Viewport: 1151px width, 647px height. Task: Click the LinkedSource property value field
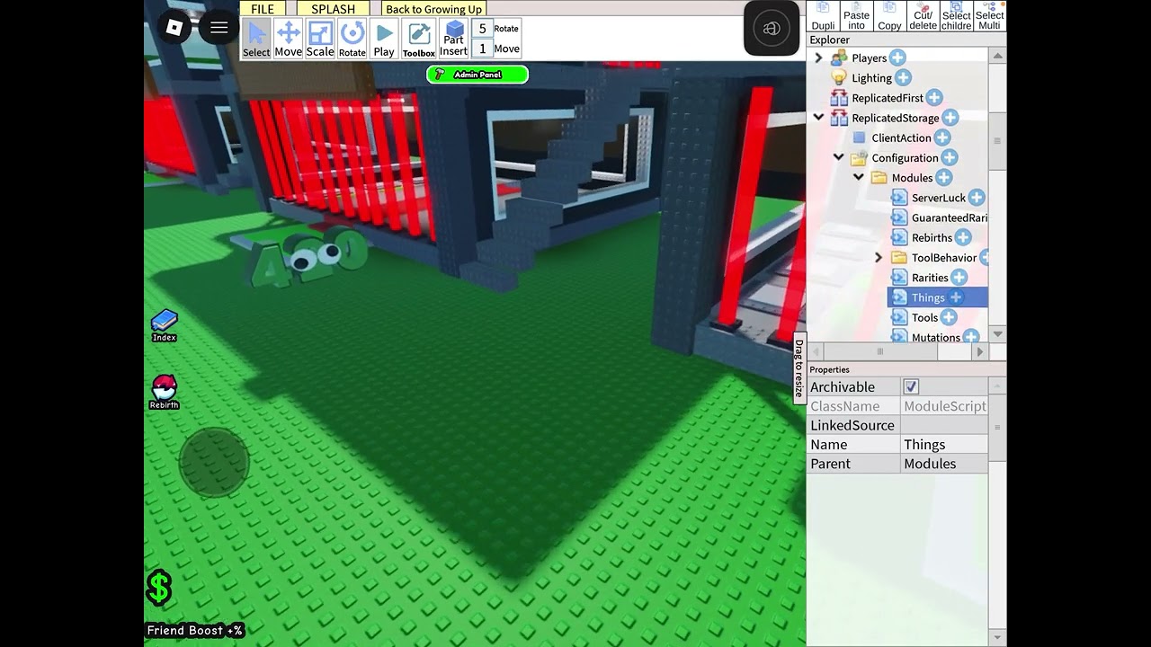click(x=944, y=425)
